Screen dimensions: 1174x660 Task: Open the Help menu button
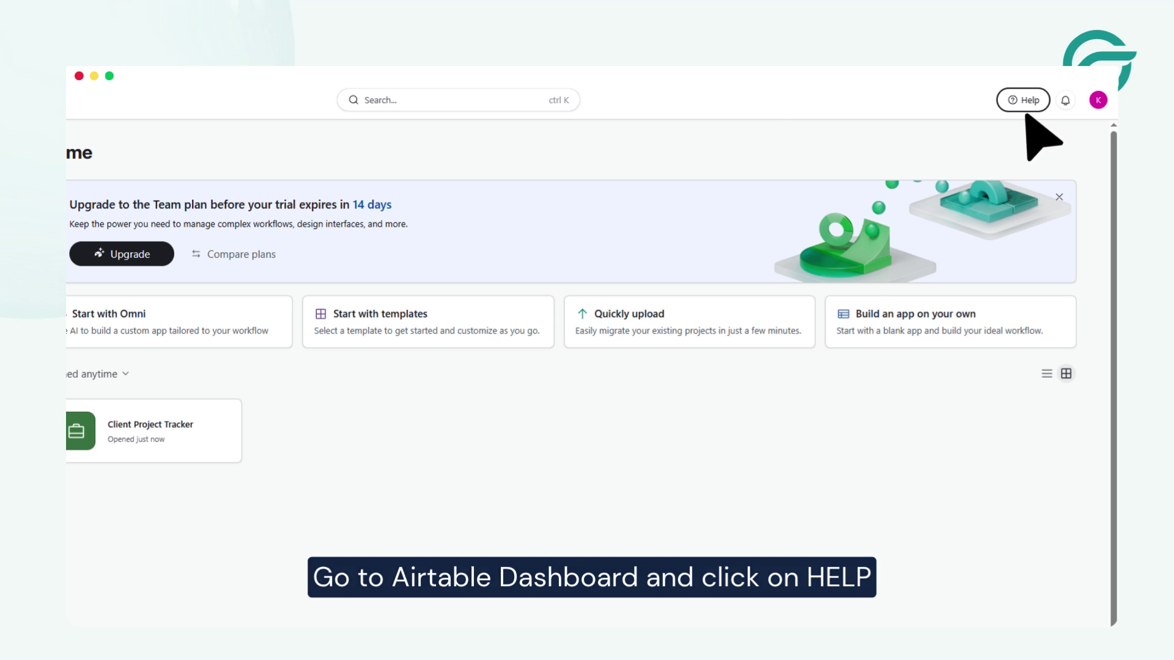(x=1023, y=100)
